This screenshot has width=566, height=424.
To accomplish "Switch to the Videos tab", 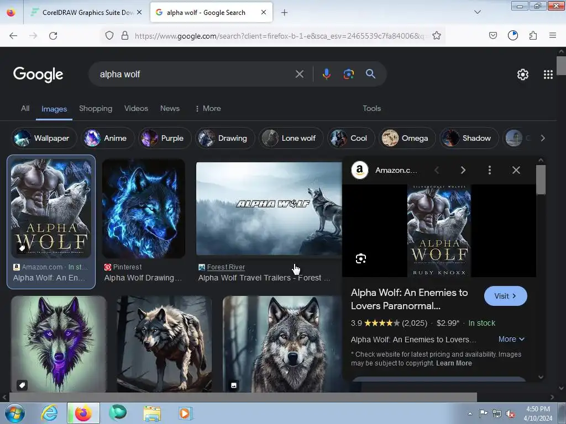I will (136, 109).
